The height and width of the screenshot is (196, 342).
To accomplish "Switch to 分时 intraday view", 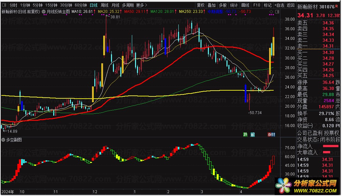I will (13, 5).
